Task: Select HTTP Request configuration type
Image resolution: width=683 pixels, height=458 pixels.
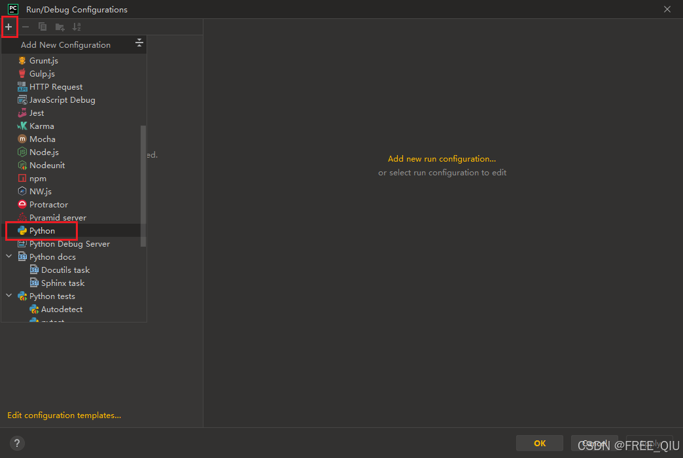Action: pyautogui.click(x=56, y=87)
